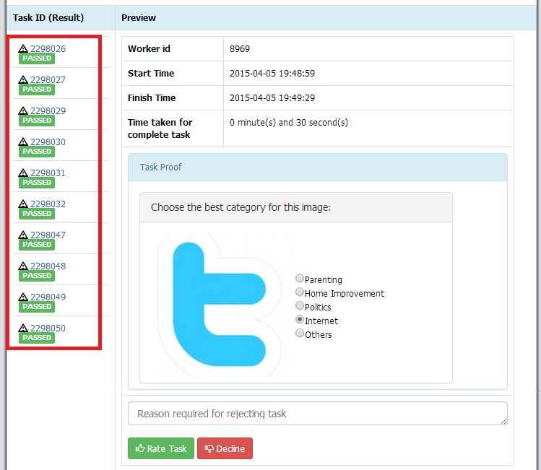The height and width of the screenshot is (470, 541).
Task: Click warning icon beside task 2298048
Action: coord(23,266)
